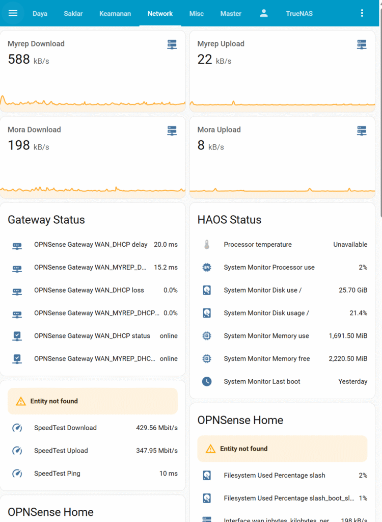This screenshot has height=522, width=382.
Task: Select the Master tab
Action: [231, 13]
